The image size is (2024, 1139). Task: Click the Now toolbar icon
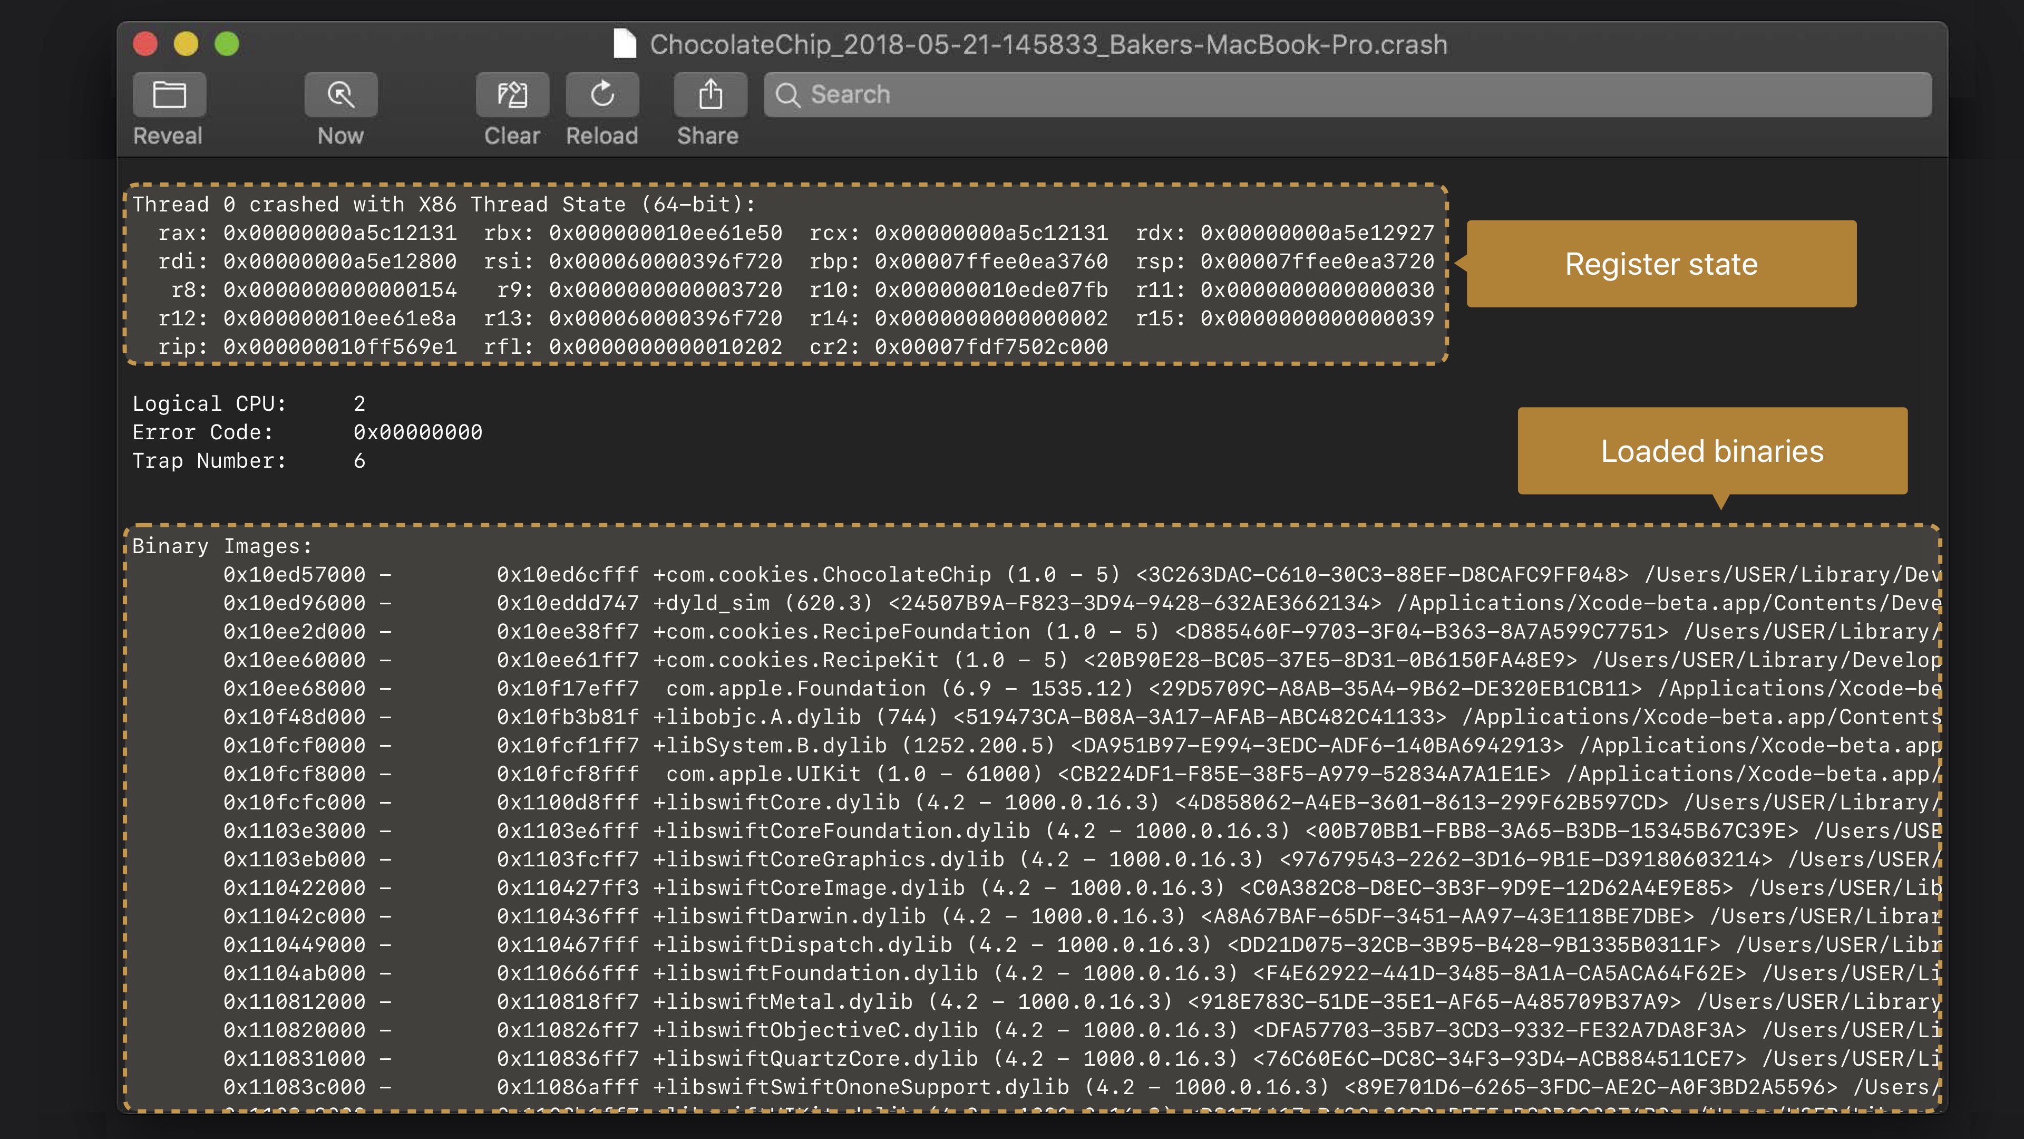coord(340,95)
